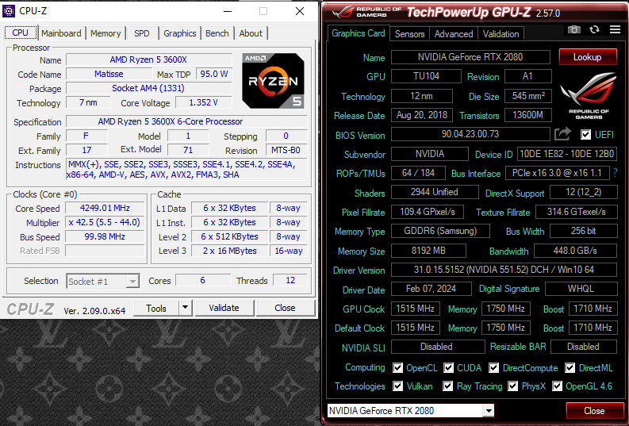This screenshot has width=629, height=426.
Task: Click the Threads value 12
Action: pos(290,280)
